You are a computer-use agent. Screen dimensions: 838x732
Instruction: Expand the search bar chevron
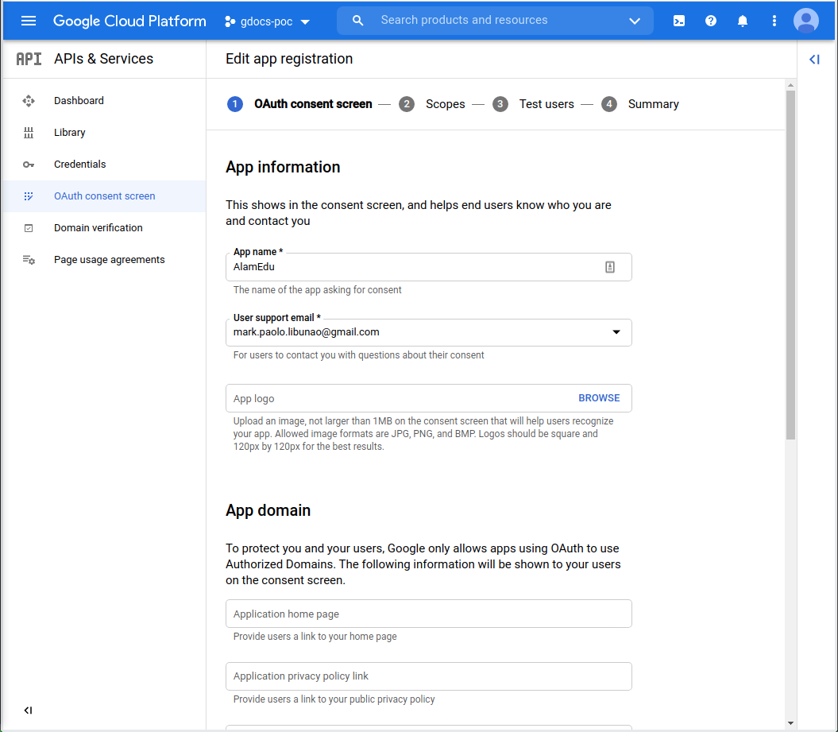[x=635, y=21]
